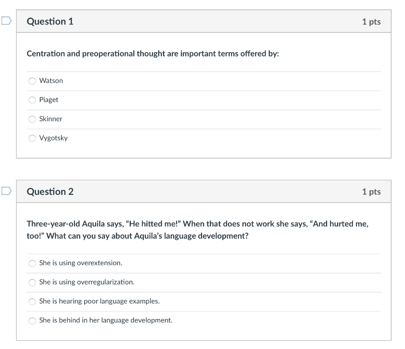Select the Skinner radio button
Image resolution: width=405 pixels, height=349 pixels.
tap(32, 119)
